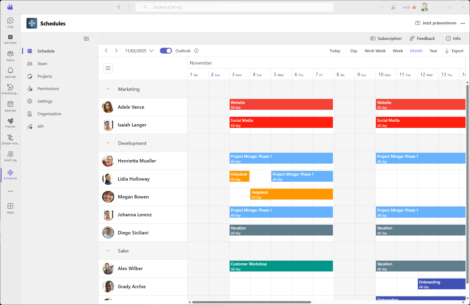Collapse the left navigation panel

86,39
